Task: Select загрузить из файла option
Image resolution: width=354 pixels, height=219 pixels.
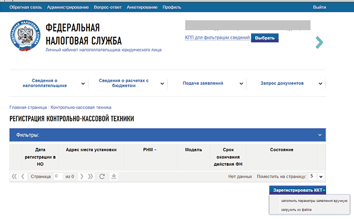Action: [296, 210]
